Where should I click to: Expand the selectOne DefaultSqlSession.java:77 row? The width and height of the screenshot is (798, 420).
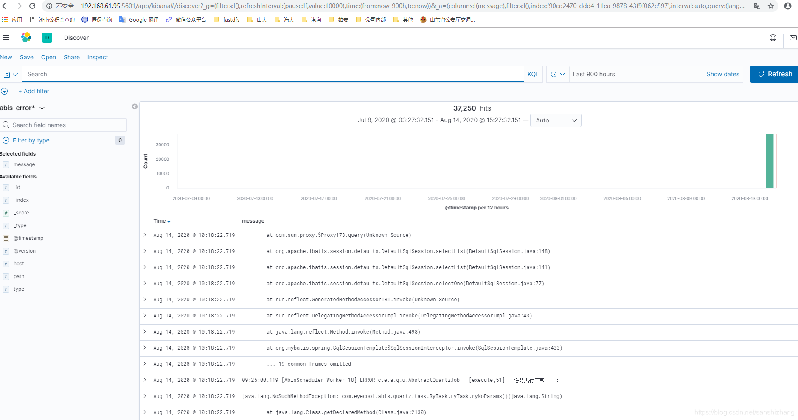[145, 283]
